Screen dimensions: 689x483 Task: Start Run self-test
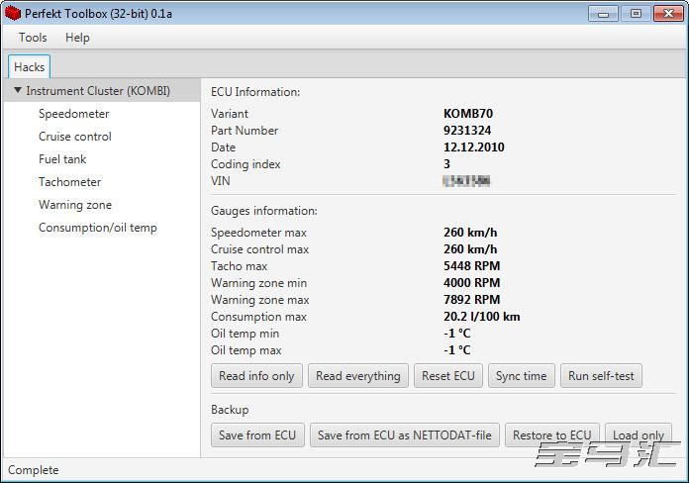(x=602, y=376)
